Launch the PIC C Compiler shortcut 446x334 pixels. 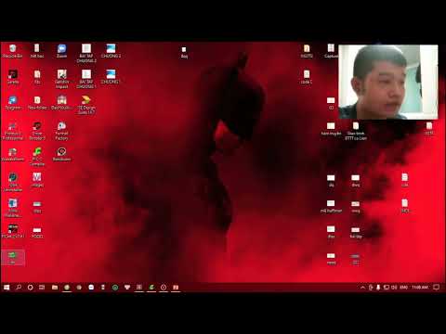point(37,157)
